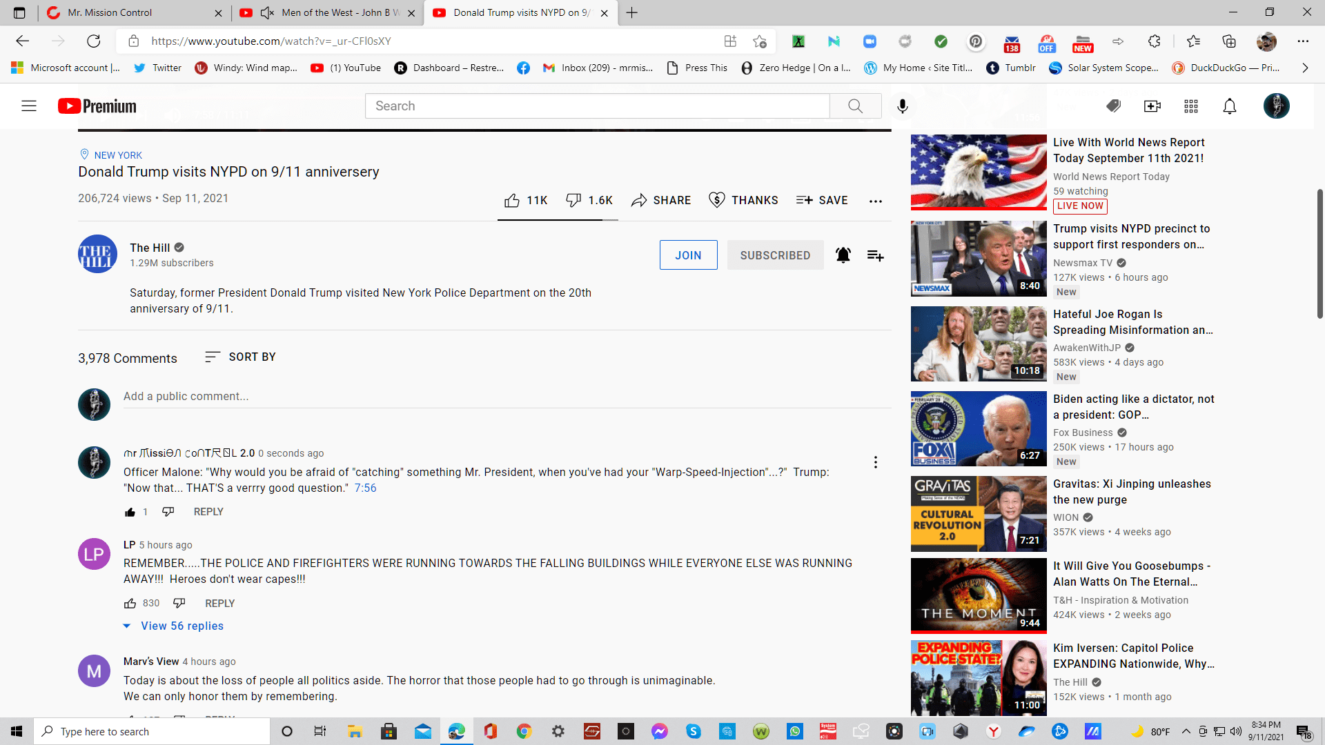This screenshot has height=745, width=1325.
Task: Toggle the channel notification bell
Action: [x=843, y=255]
